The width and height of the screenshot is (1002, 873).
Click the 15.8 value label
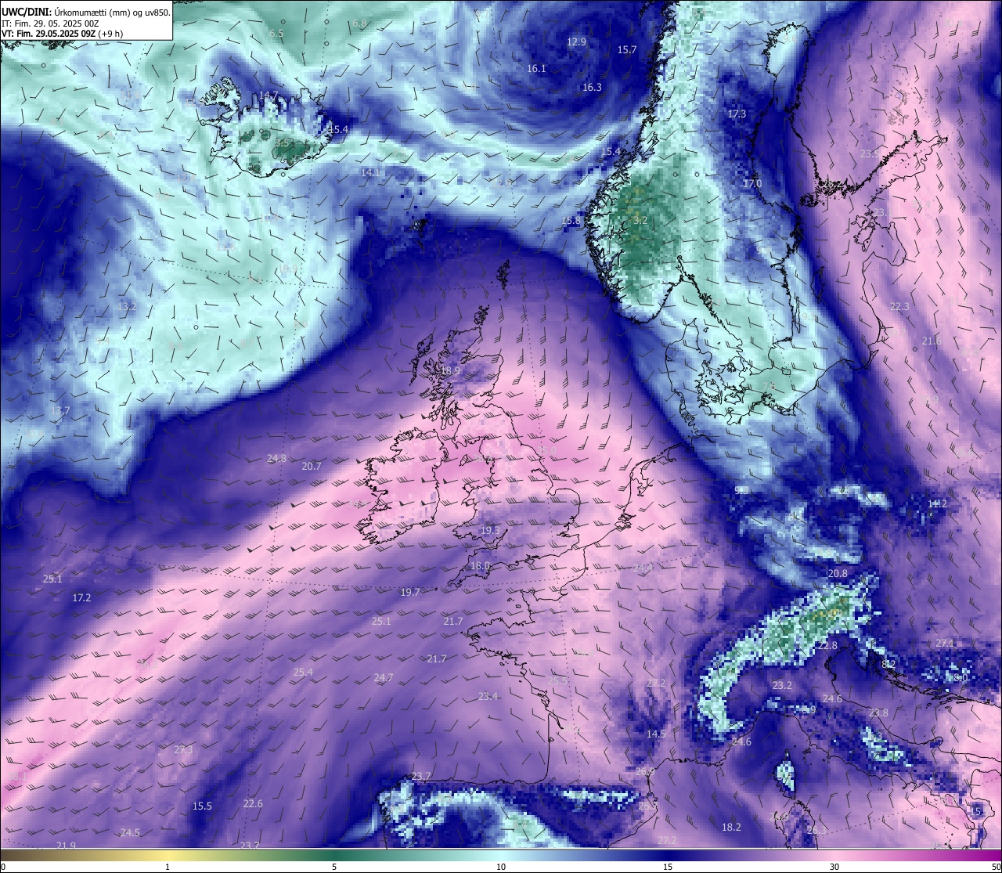pos(571,222)
